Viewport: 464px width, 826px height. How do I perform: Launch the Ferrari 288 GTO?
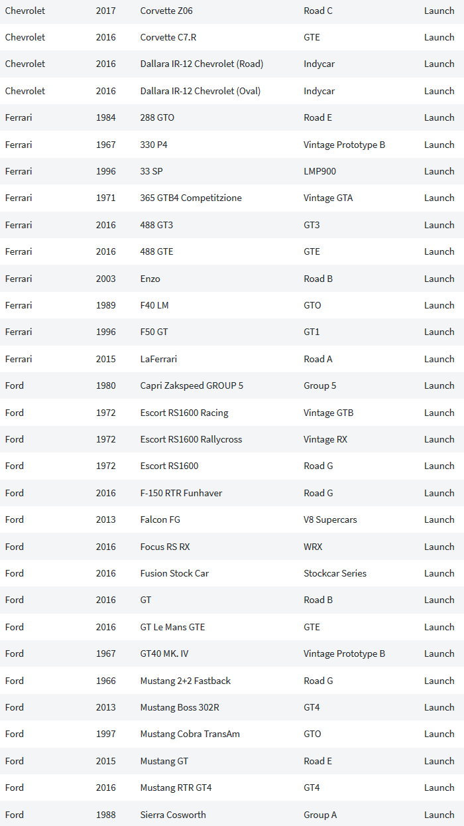(x=439, y=117)
